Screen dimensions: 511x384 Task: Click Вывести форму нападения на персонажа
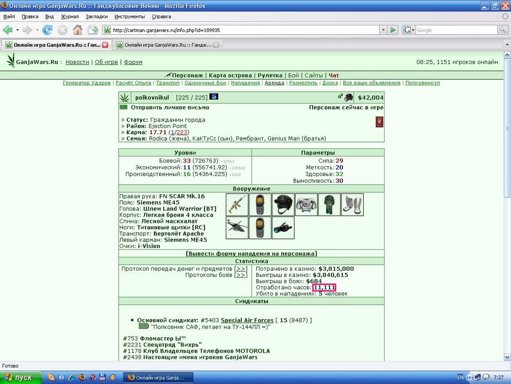tap(251, 254)
